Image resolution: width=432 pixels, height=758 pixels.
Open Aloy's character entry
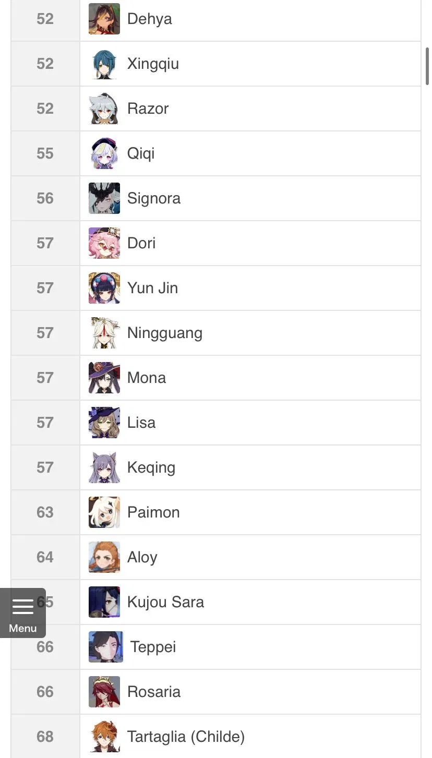(x=142, y=558)
